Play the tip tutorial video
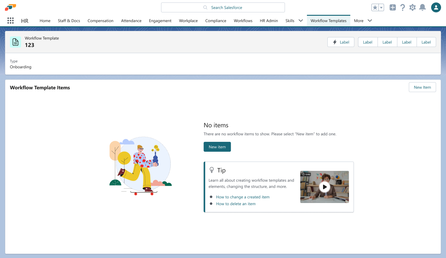The width and height of the screenshot is (446, 258). (325, 187)
